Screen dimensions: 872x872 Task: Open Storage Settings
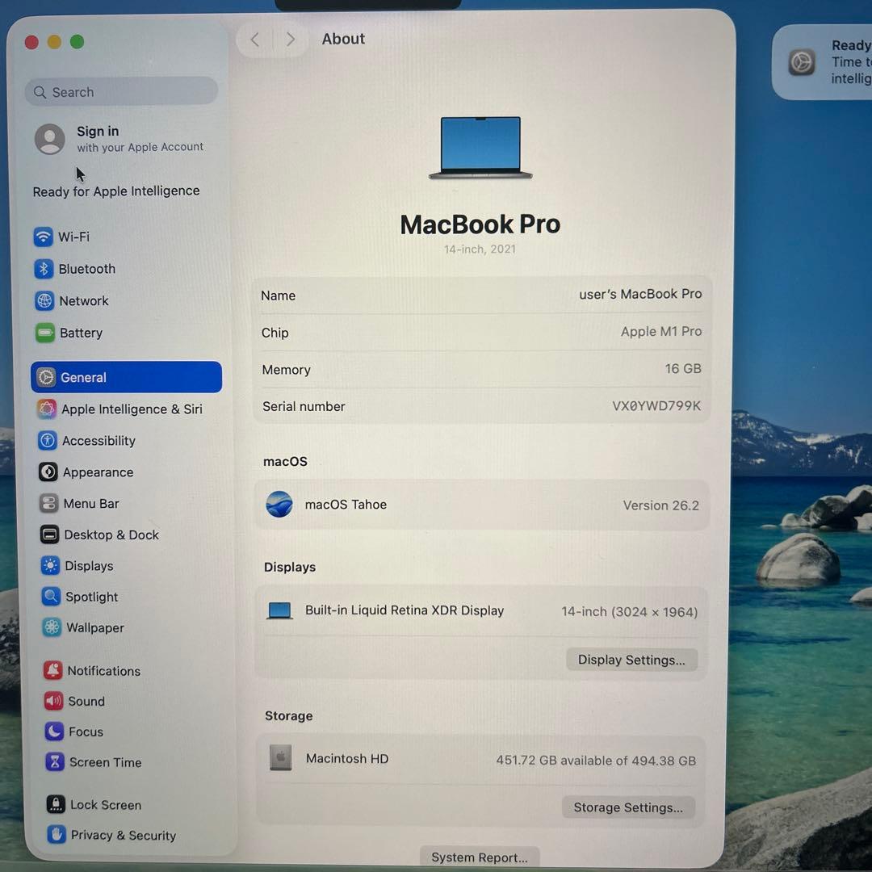pos(628,807)
